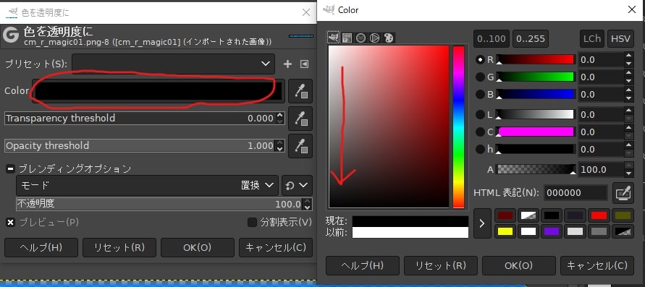Click the B blue channel slider
Screen dimensions: 645x287
tap(535, 95)
